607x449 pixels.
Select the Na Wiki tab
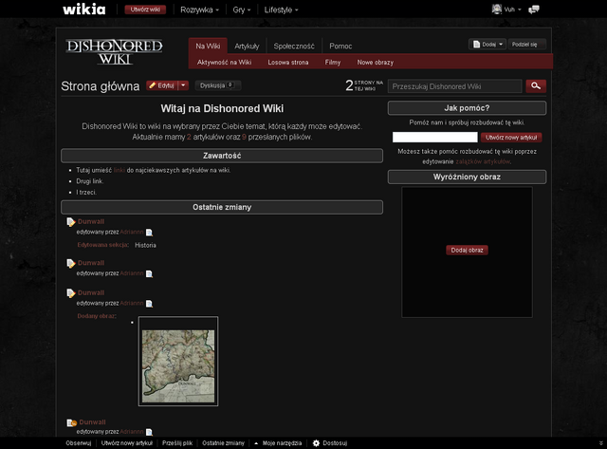point(208,47)
